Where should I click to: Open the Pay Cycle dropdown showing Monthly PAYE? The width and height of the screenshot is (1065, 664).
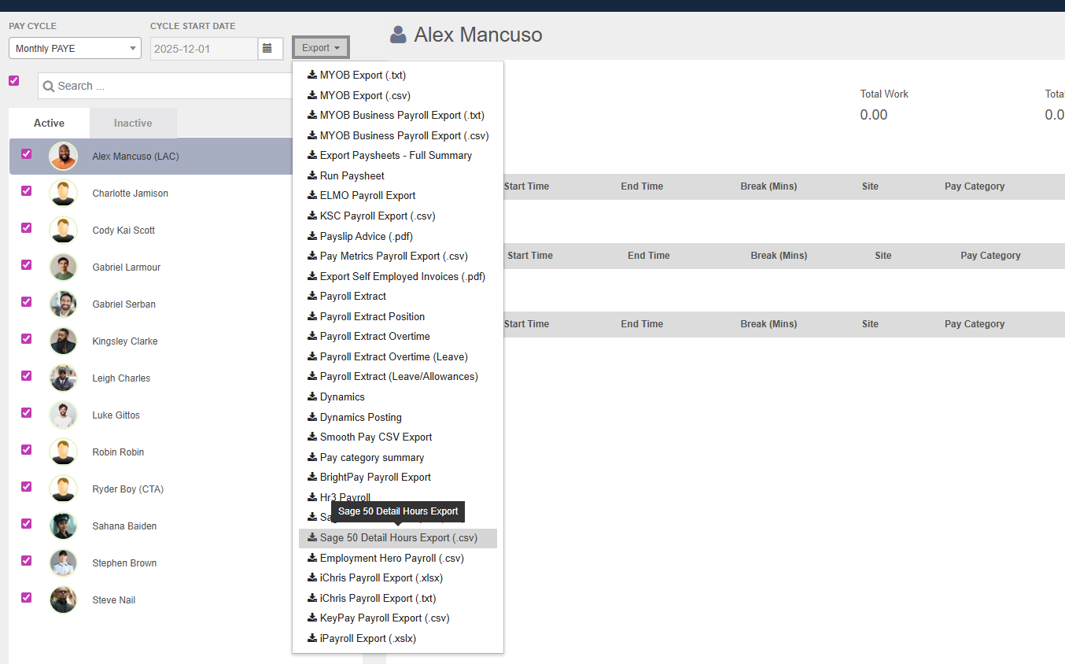[x=76, y=49]
